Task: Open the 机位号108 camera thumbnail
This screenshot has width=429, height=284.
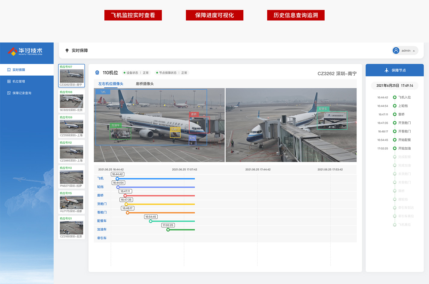Action: coord(71,101)
